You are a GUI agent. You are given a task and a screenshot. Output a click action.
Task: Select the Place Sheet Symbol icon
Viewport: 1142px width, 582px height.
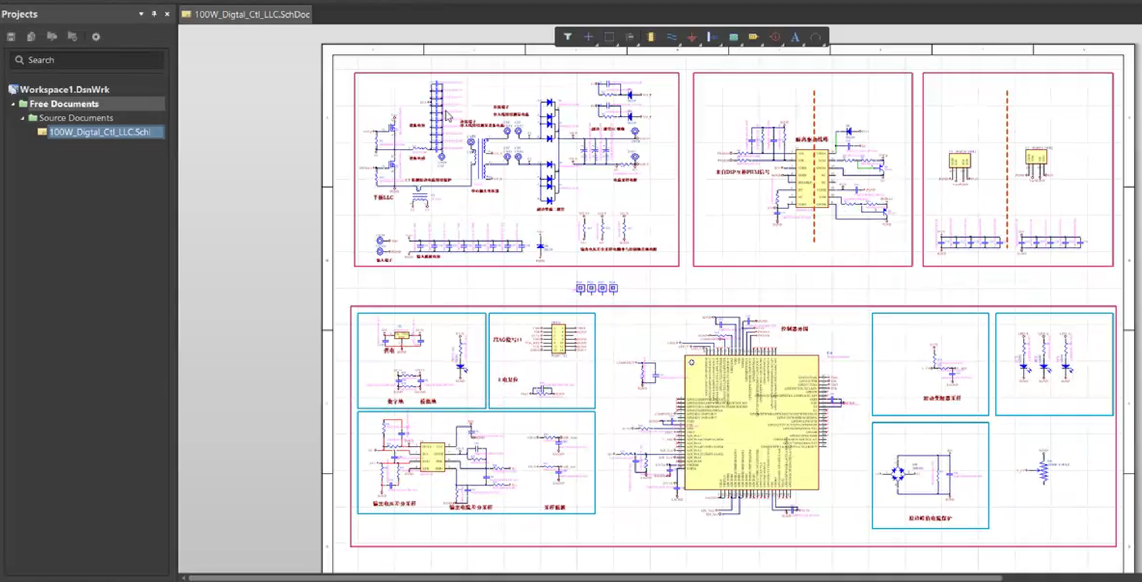tap(733, 37)
